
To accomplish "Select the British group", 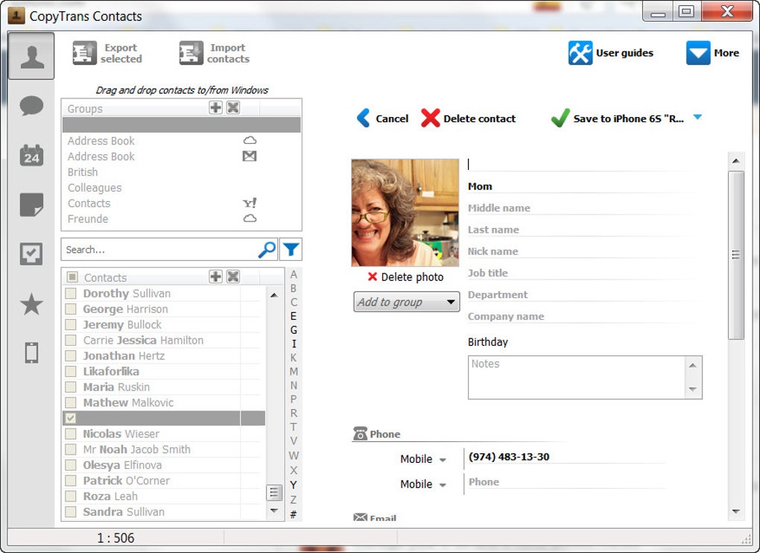I will tap(83, 172).
